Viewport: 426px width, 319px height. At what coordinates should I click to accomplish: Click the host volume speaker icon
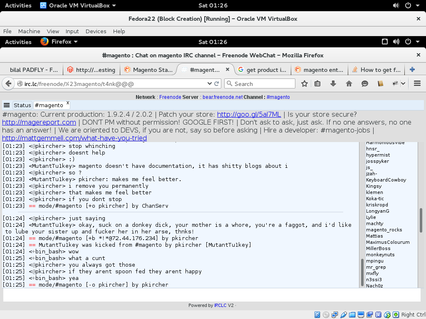click(396, 5)
